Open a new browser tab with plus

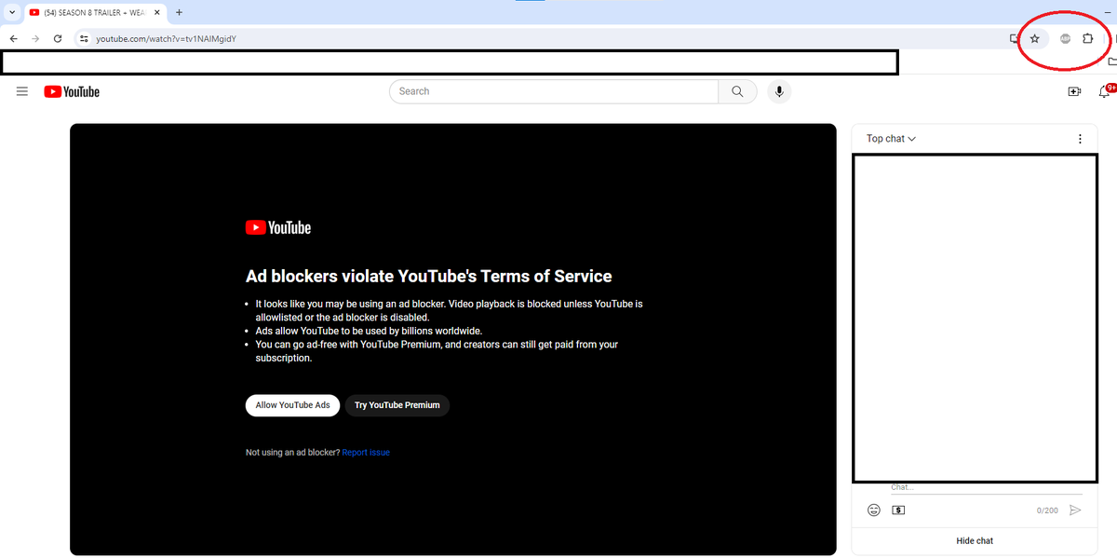(x=179, y=12)
